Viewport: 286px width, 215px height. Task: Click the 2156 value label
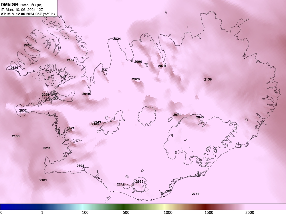(208, 79)
